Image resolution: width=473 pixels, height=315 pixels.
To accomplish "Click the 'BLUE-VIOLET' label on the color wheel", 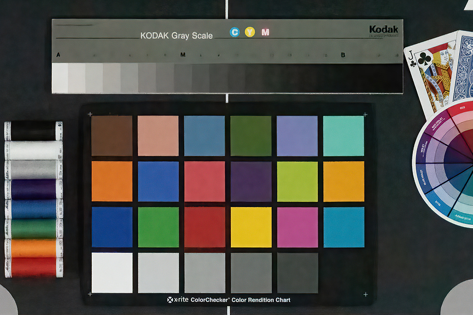I will tap(422, 177).
